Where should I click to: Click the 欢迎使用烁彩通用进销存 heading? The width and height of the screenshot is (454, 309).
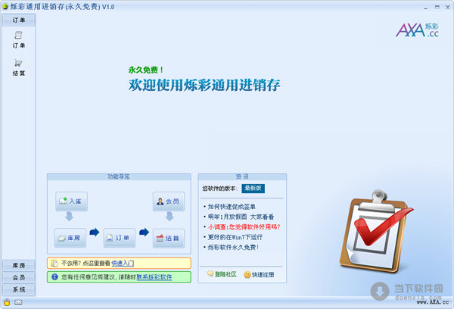(x=204, y=85)
